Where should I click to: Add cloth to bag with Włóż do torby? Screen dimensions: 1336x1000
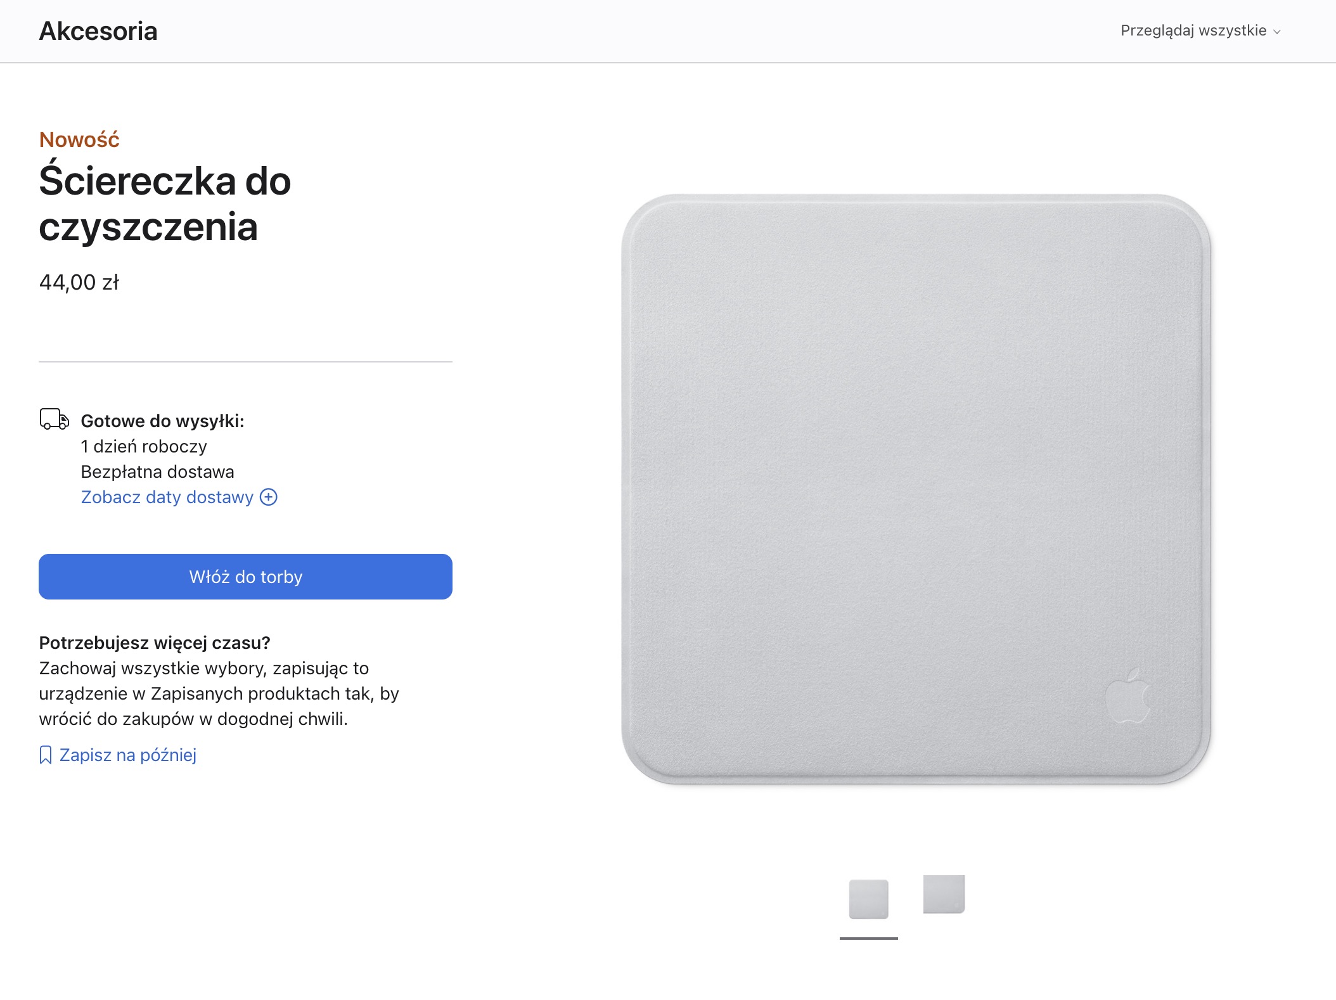245,577
